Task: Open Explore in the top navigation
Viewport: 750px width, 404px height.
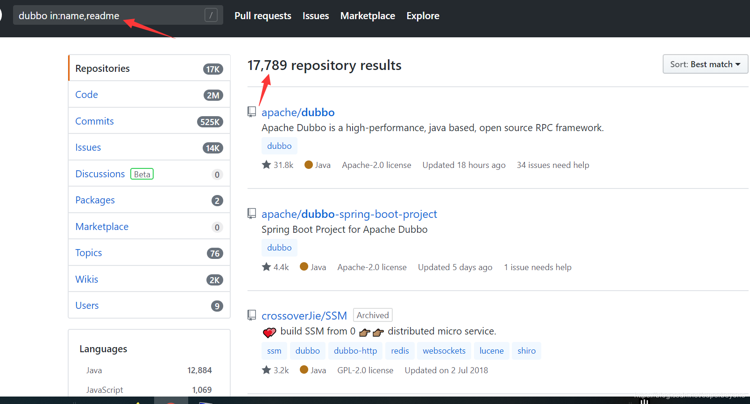Action: [x=423, y=16]
